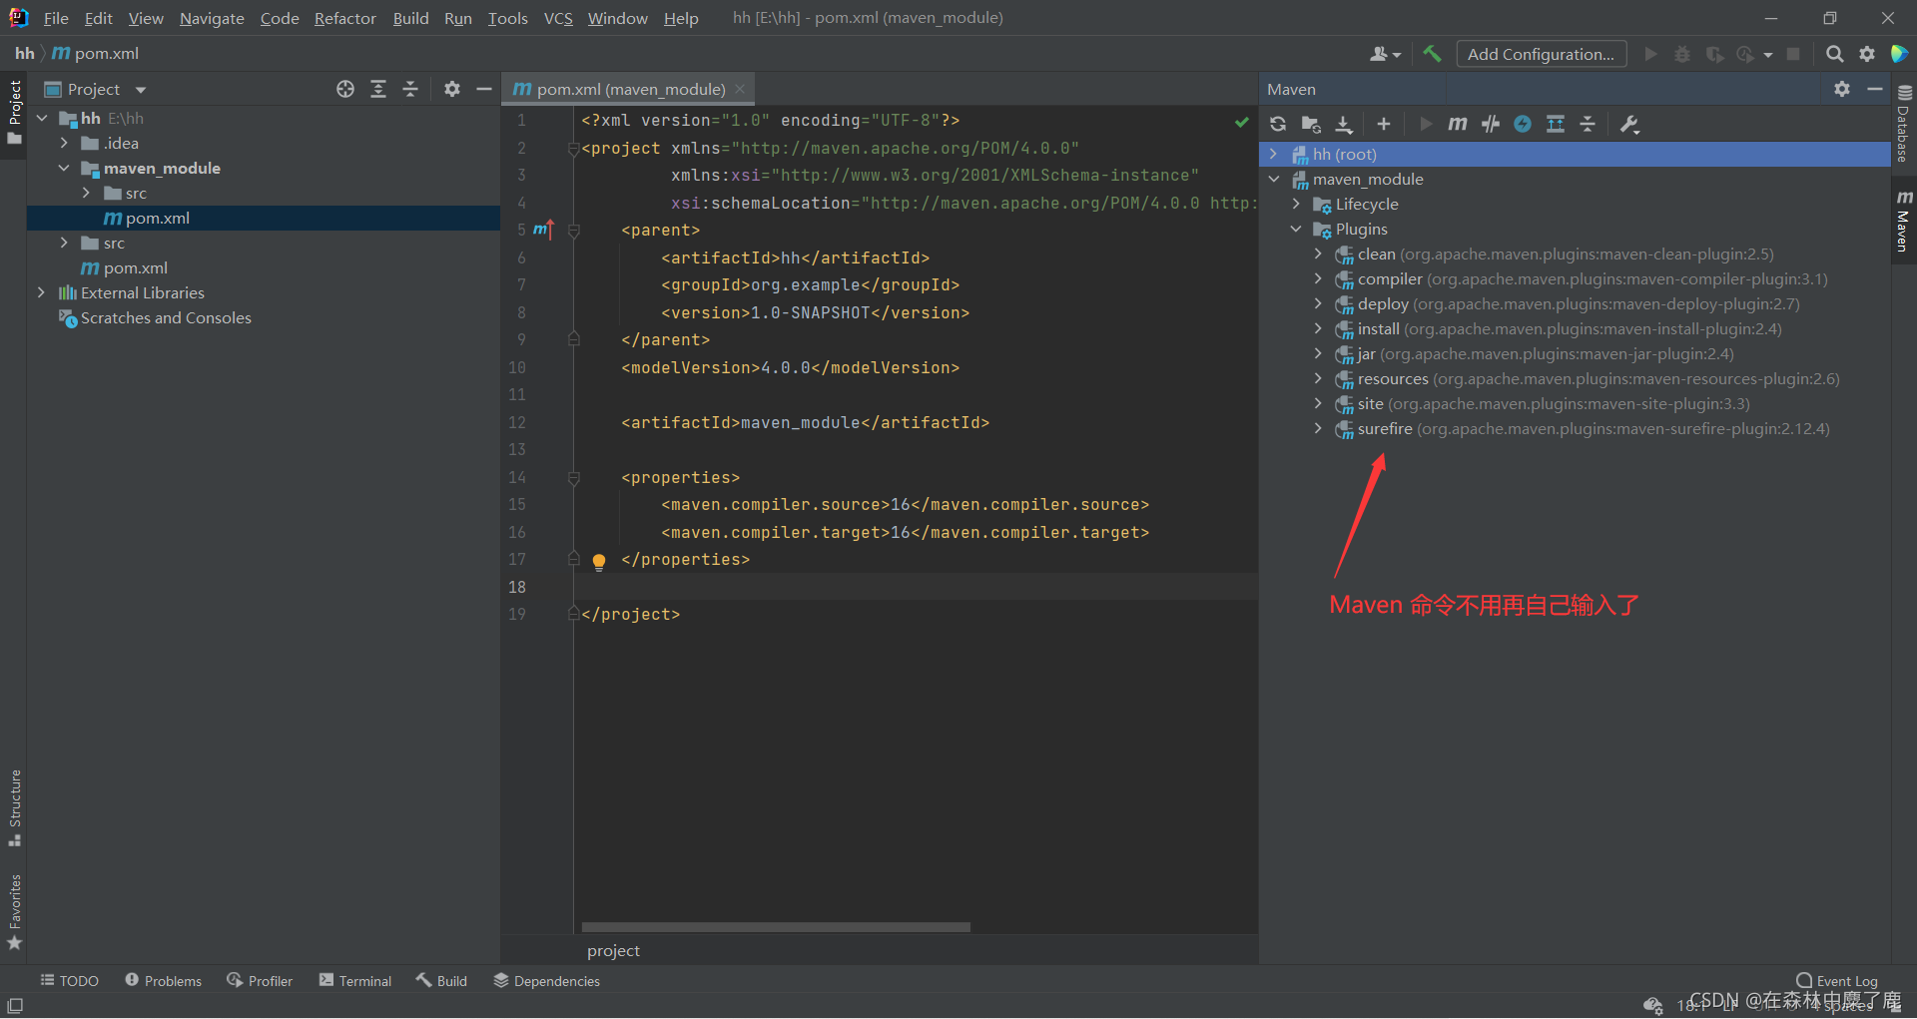
Task: Expand hh (root) in Maven panel
Action: pos(1273,154)
